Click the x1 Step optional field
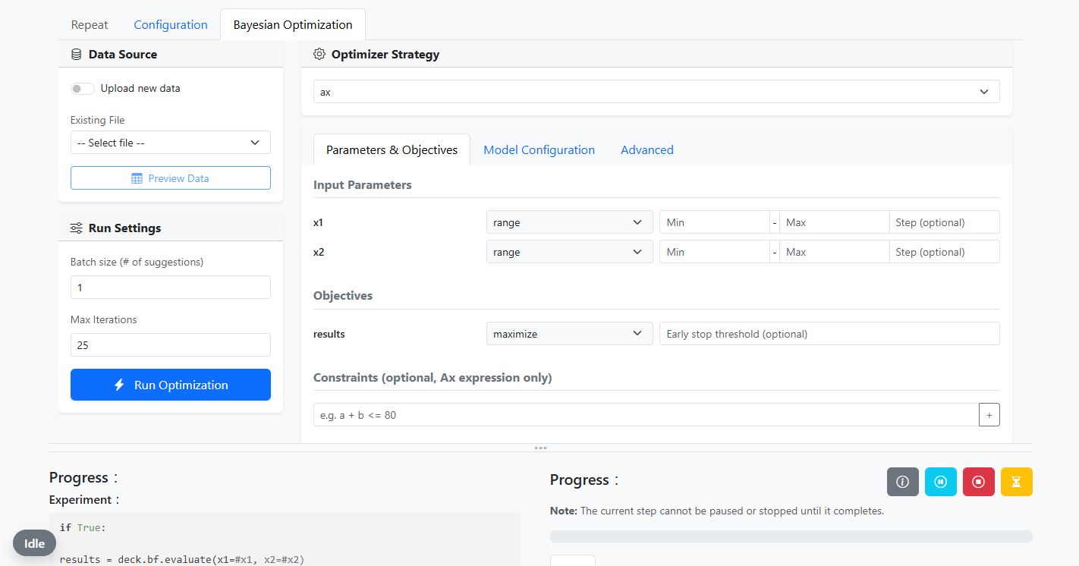 [x=945, y=222]
